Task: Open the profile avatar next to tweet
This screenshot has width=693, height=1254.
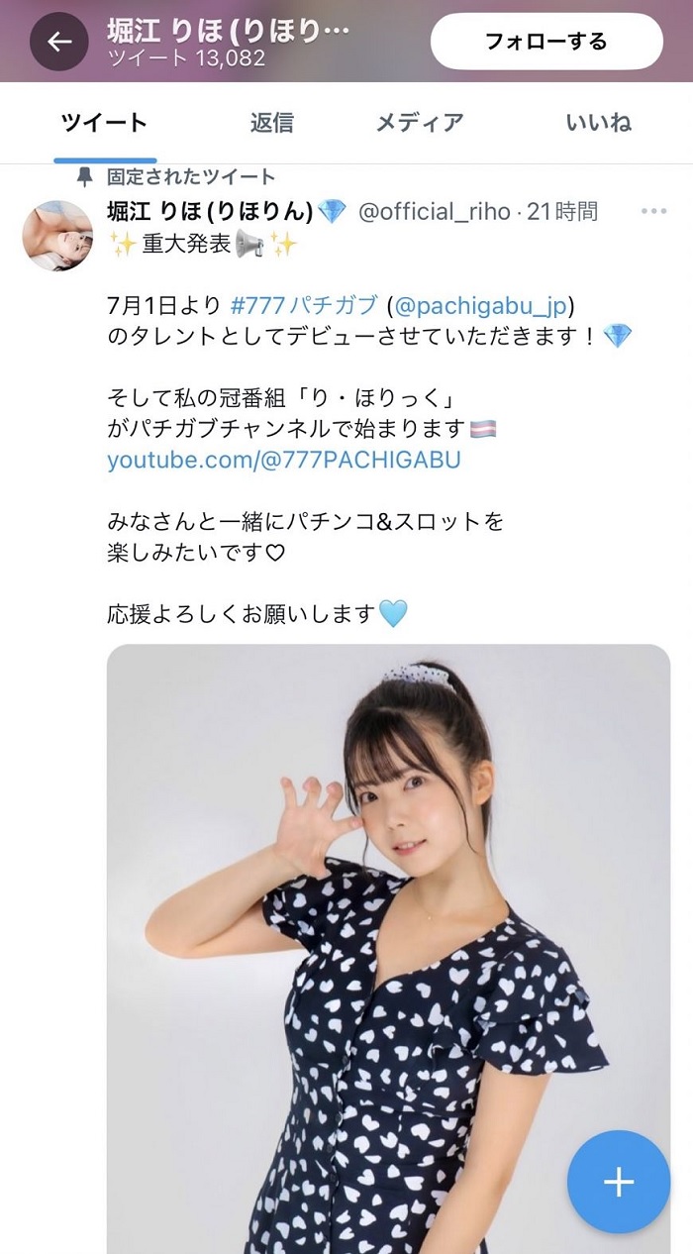Action: click(x=57, y=235)
